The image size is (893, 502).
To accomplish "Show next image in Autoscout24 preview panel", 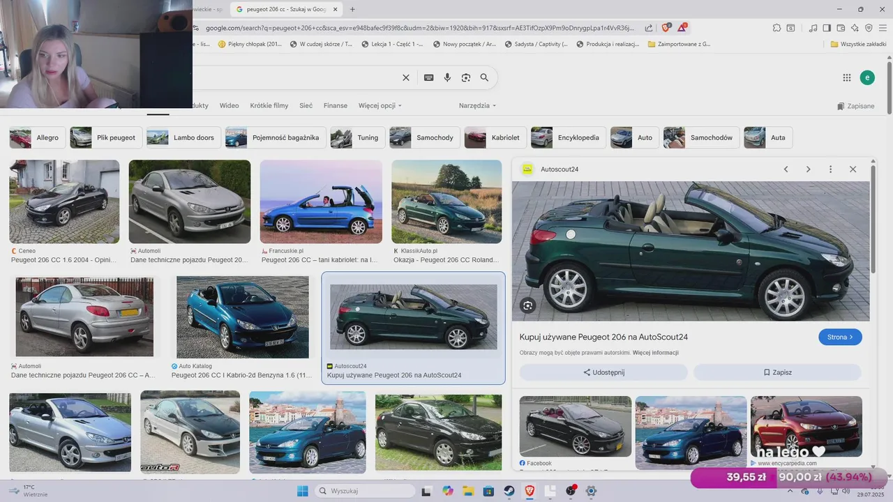I will click(808, 169).
